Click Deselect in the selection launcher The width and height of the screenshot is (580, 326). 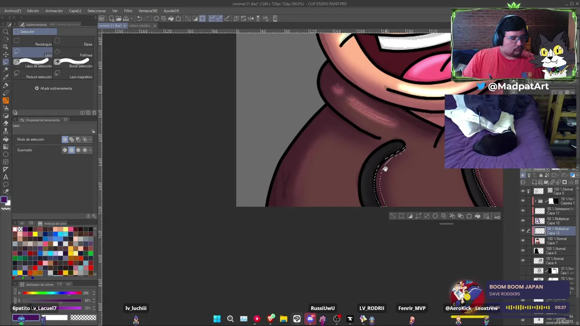393,216
